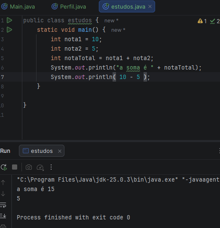The image size is (220, 228).
Task: Close the estudos.java editor tab
Action: point(150,6)
